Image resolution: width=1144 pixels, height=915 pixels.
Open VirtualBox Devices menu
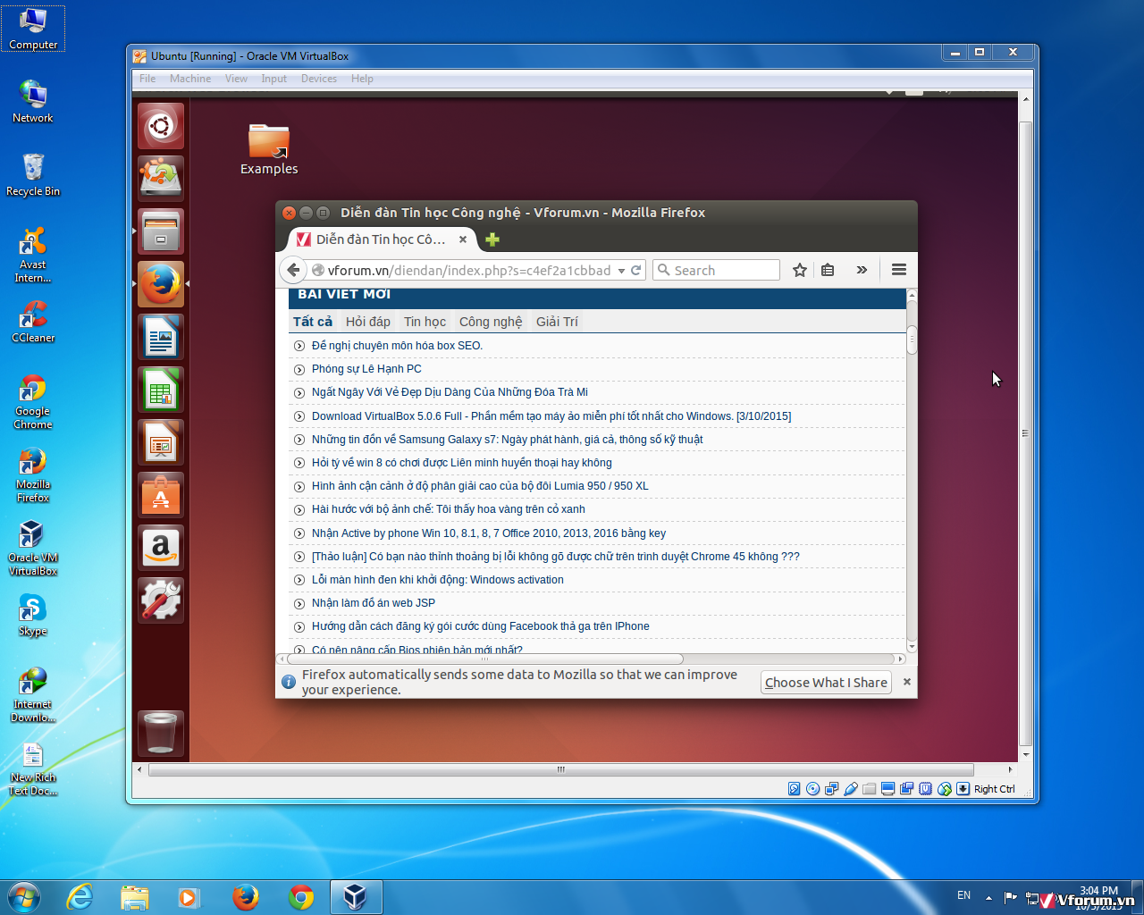point(319,79)
